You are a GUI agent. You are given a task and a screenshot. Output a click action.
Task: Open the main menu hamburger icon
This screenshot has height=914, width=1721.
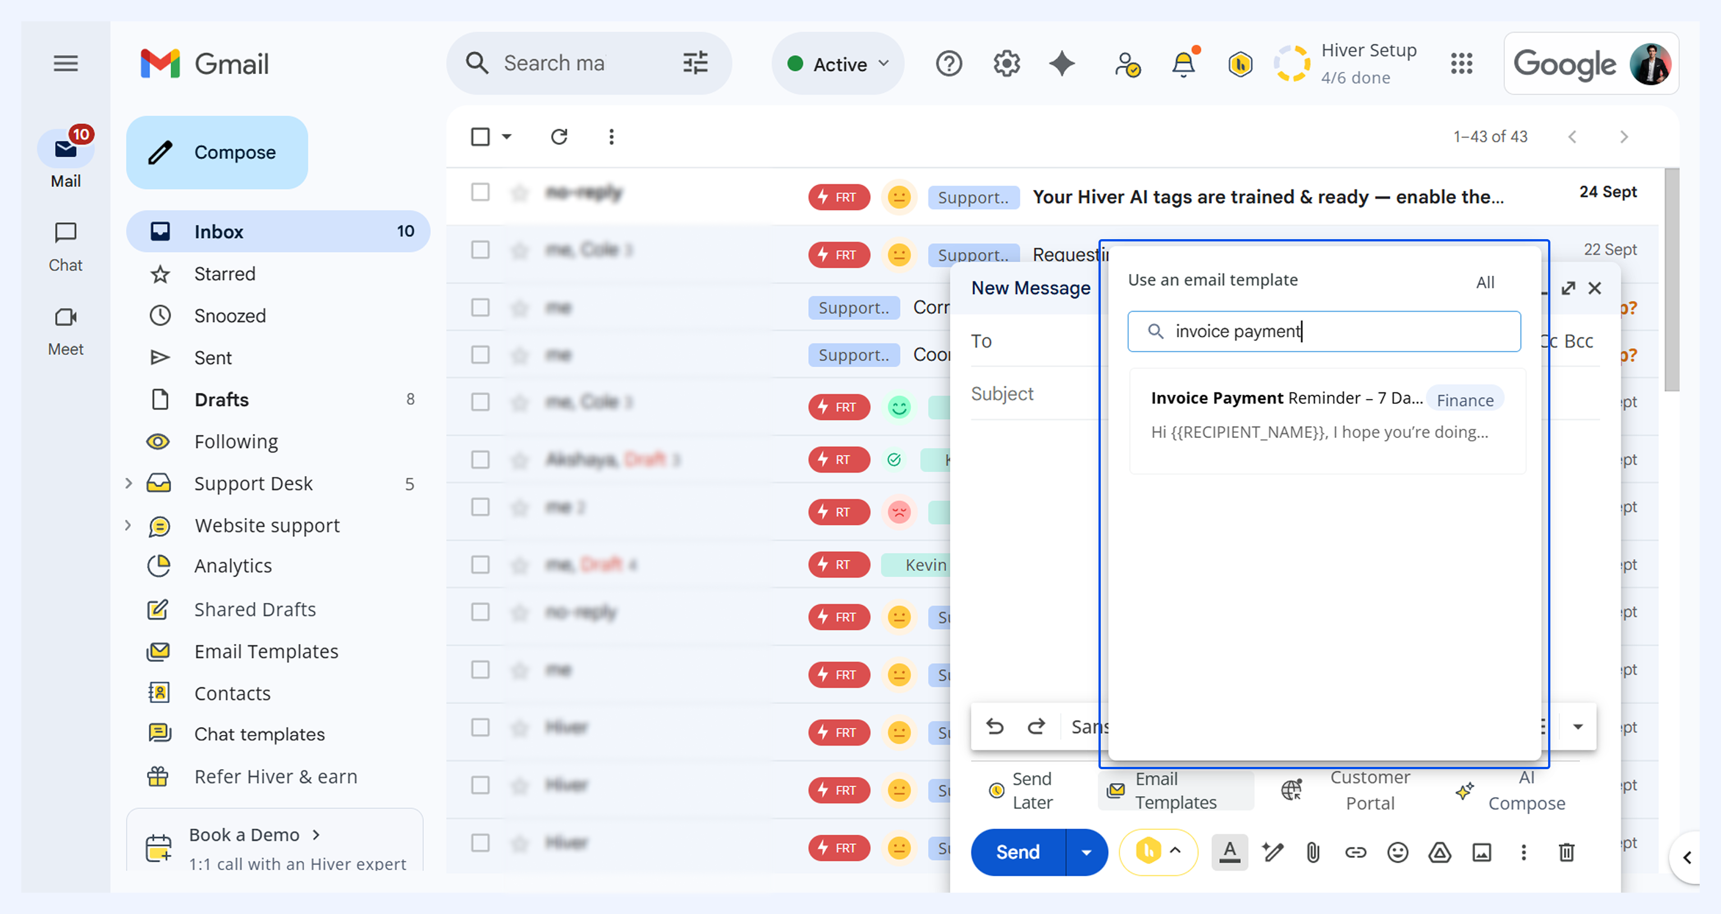(x=66, y=63)
